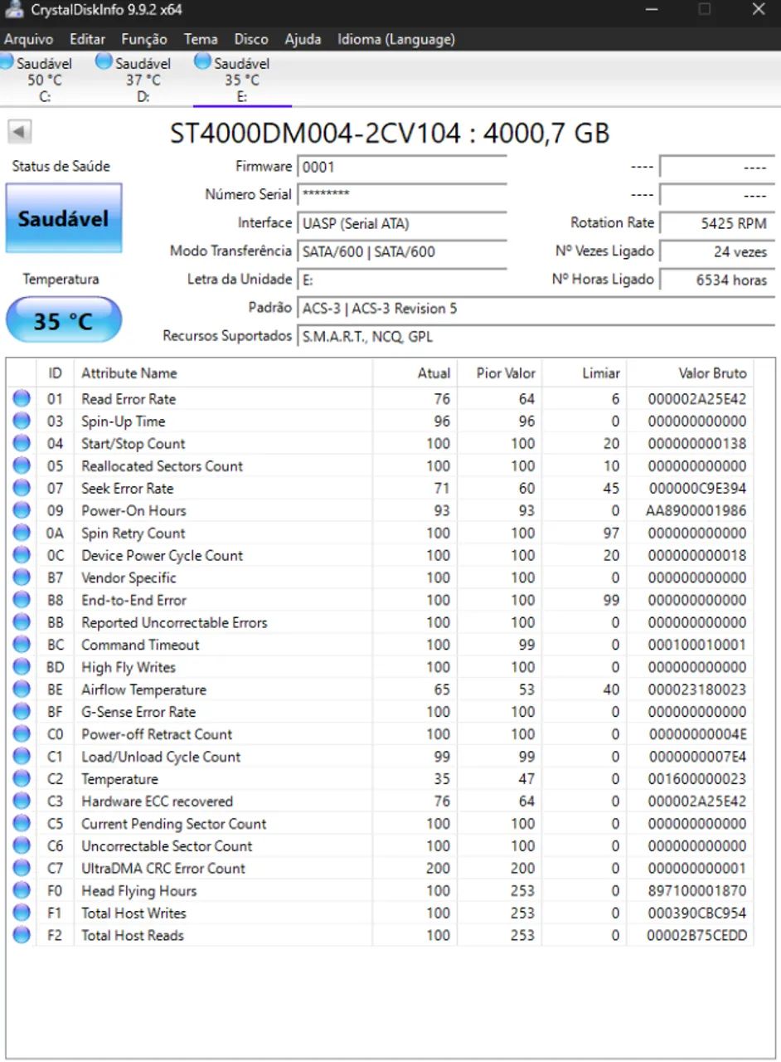Image resolution: width=781 pixels, height=1062 pixels.
Task: Click raw value 000390CBC954 of Total Host Writes
Action: tap(697, 913)
